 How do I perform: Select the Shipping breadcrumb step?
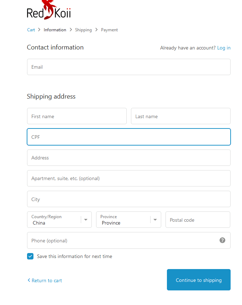coord(83,30)
